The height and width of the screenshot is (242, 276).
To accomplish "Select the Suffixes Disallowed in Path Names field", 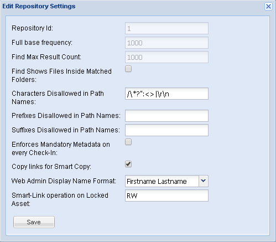I will coord(166,130).
